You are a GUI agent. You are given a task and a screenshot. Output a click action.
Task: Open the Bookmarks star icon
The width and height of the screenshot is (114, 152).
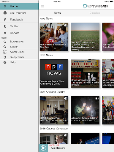[x=5, y=42]
